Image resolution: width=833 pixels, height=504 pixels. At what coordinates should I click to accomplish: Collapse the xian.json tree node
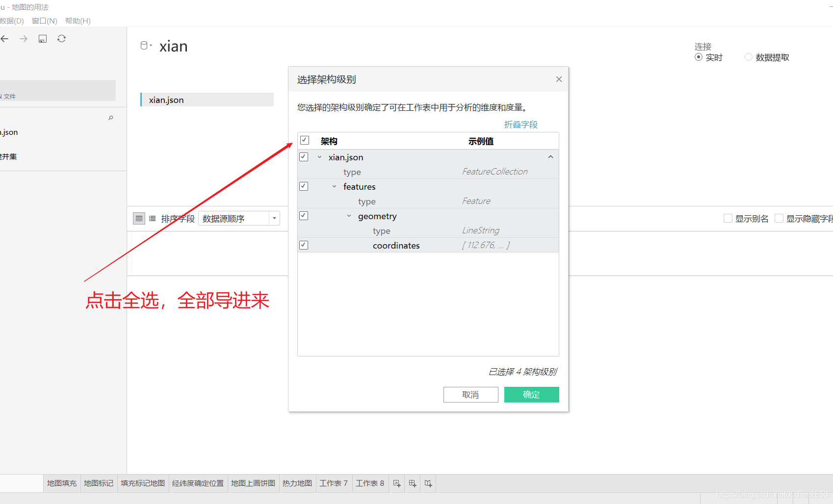[x=319, y=157]
